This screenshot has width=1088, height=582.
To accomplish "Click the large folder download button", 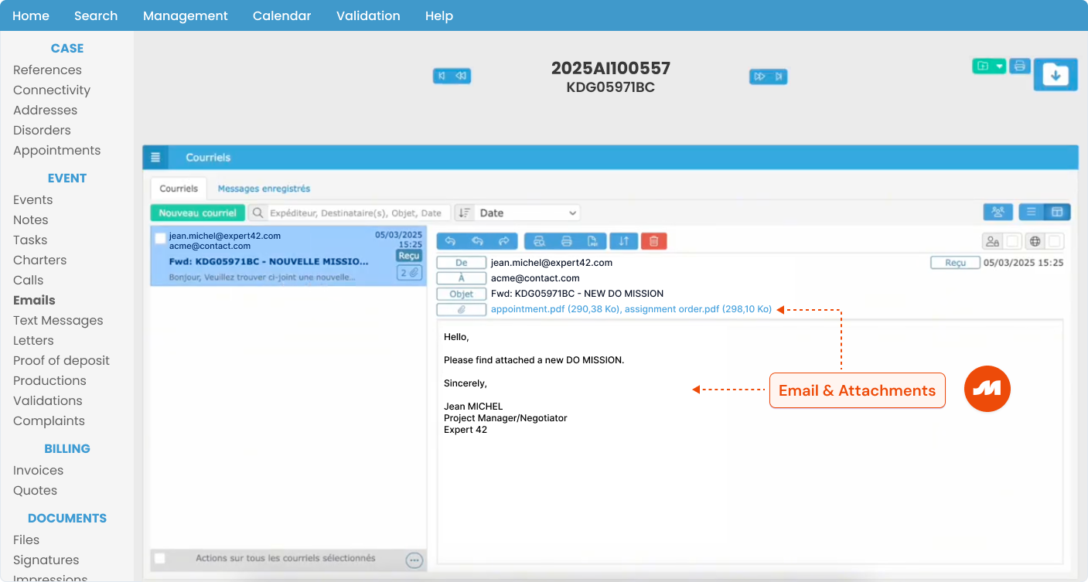I will 1056,75.
